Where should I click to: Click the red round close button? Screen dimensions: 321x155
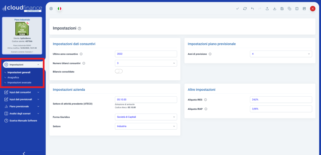pyautogui.click(x=313, y=8)
